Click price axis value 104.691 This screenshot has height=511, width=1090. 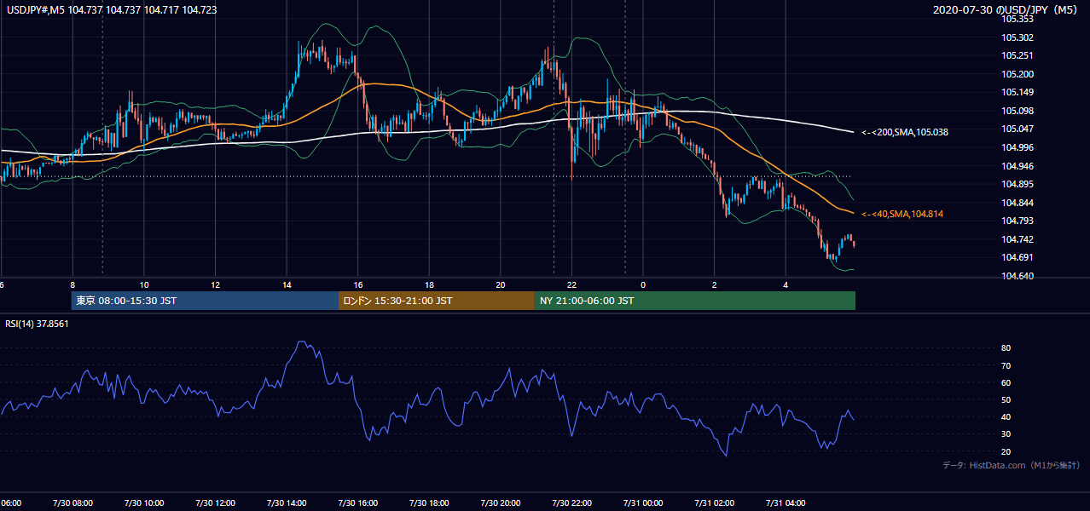pyautogui.click(x=1019, y=257)
